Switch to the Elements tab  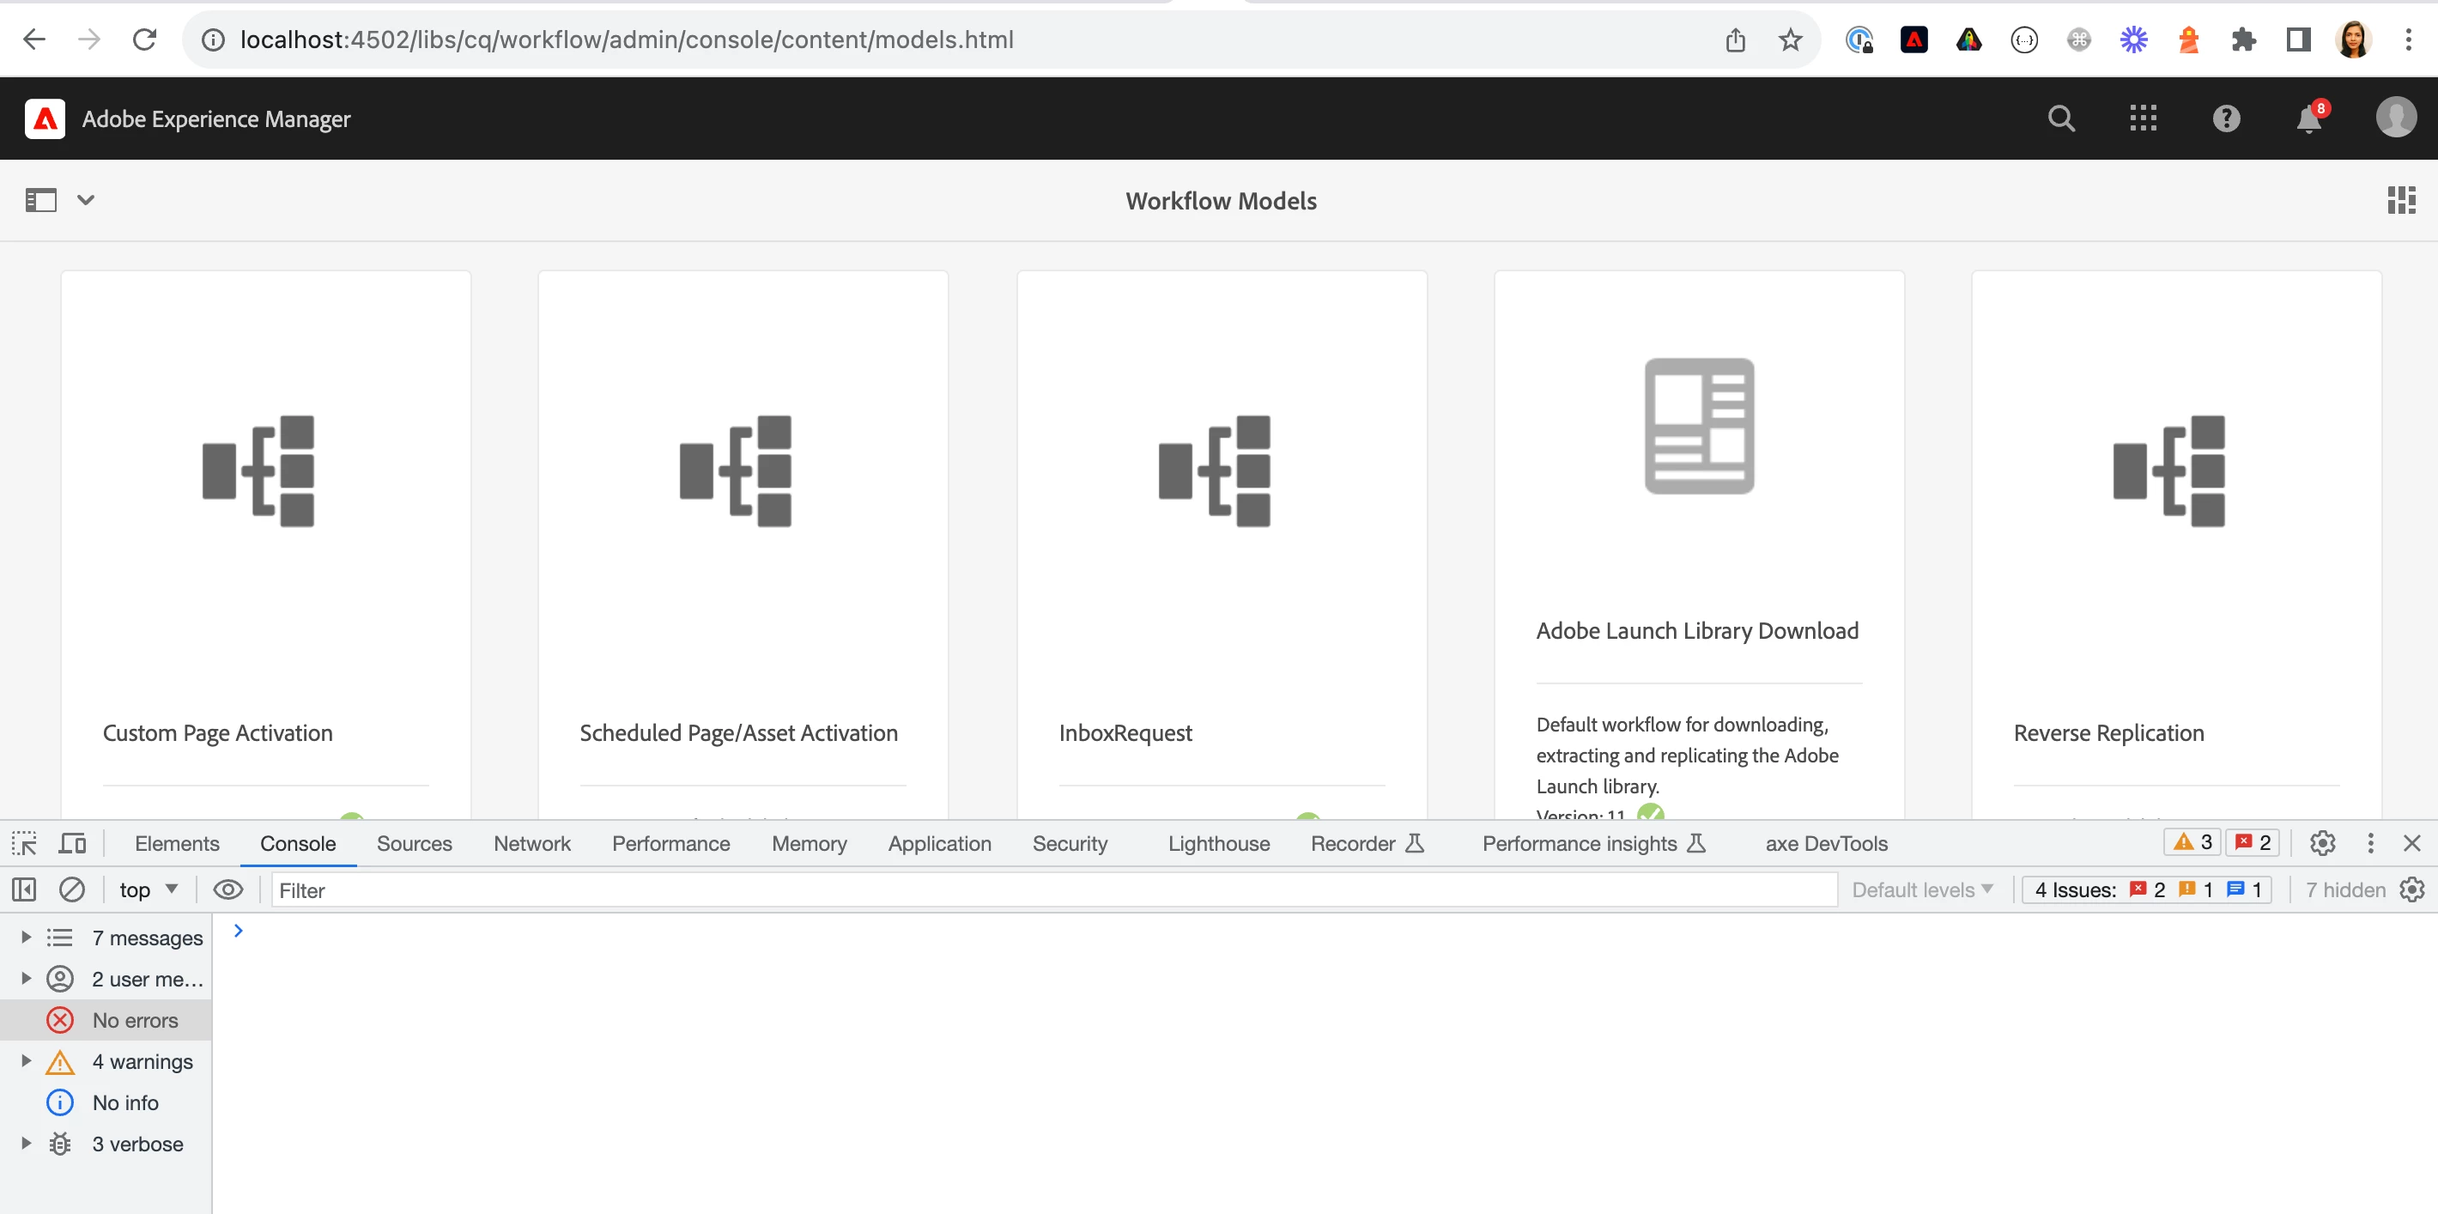177,843
